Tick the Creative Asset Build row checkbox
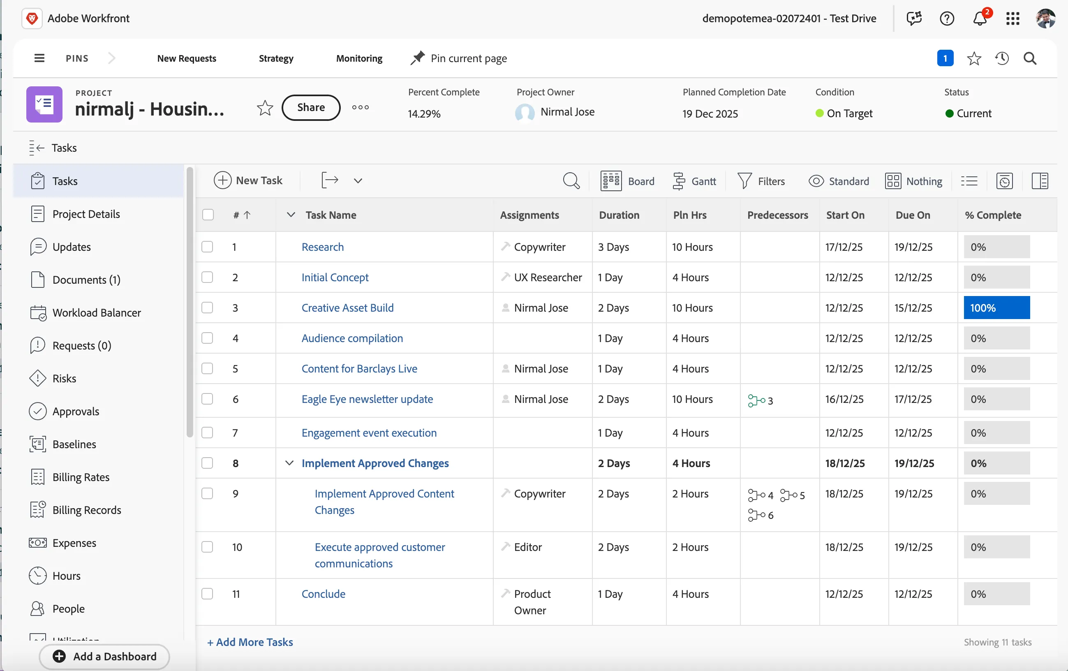 click(x=207, y=308)
